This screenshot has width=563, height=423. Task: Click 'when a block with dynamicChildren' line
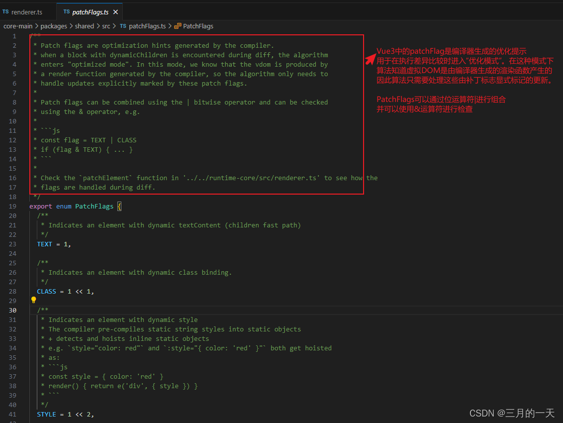coord(181,55)
